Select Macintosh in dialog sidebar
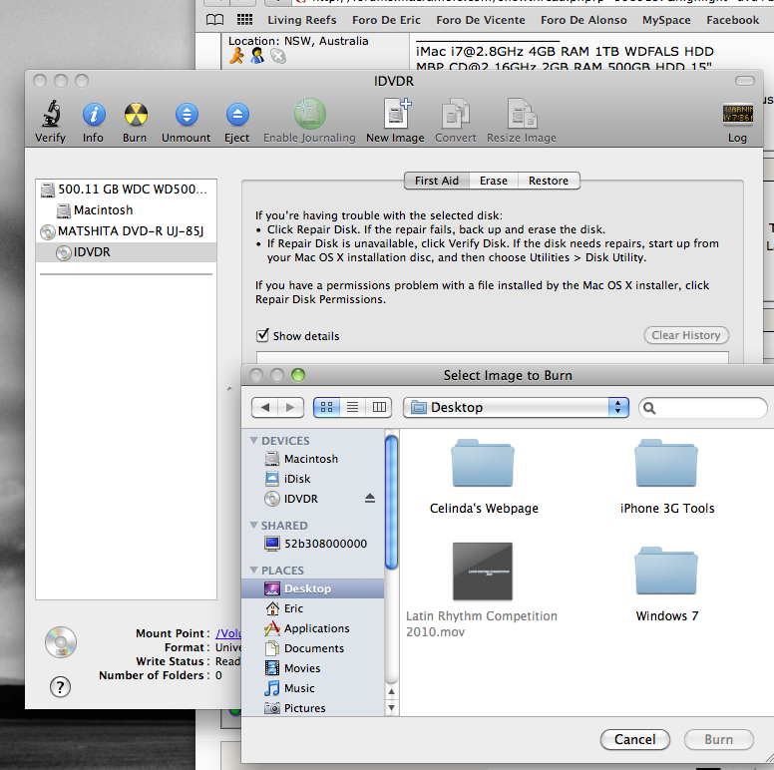Viewport: 774px width, 770px height. pyautogui.click(x=312, y=459)
